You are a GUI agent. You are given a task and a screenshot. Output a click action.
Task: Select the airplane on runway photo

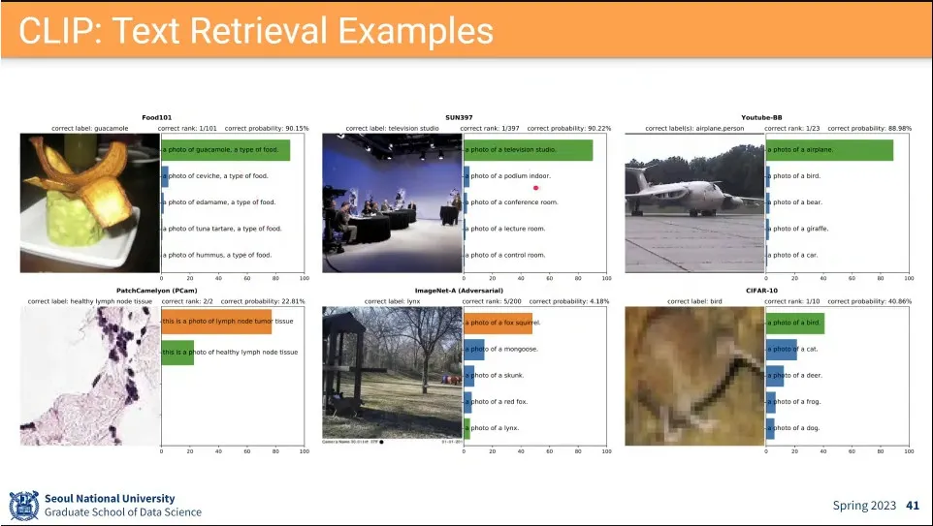(x=694, y=202)
